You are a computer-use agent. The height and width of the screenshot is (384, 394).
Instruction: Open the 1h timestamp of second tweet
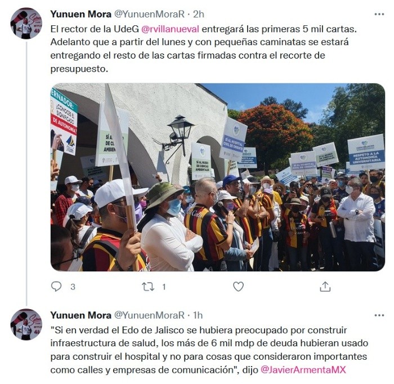(x=198, y=315)
